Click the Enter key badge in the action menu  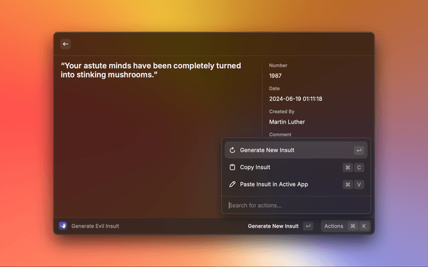point(359,150)
